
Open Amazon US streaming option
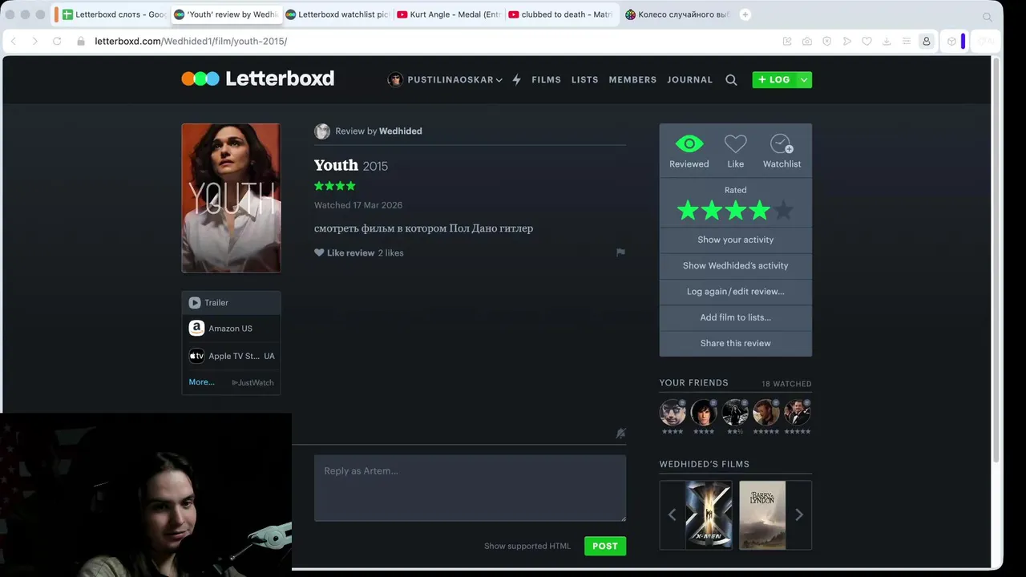point(231,329)
